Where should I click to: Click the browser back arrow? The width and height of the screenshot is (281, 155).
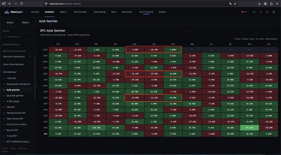[10, 4]
